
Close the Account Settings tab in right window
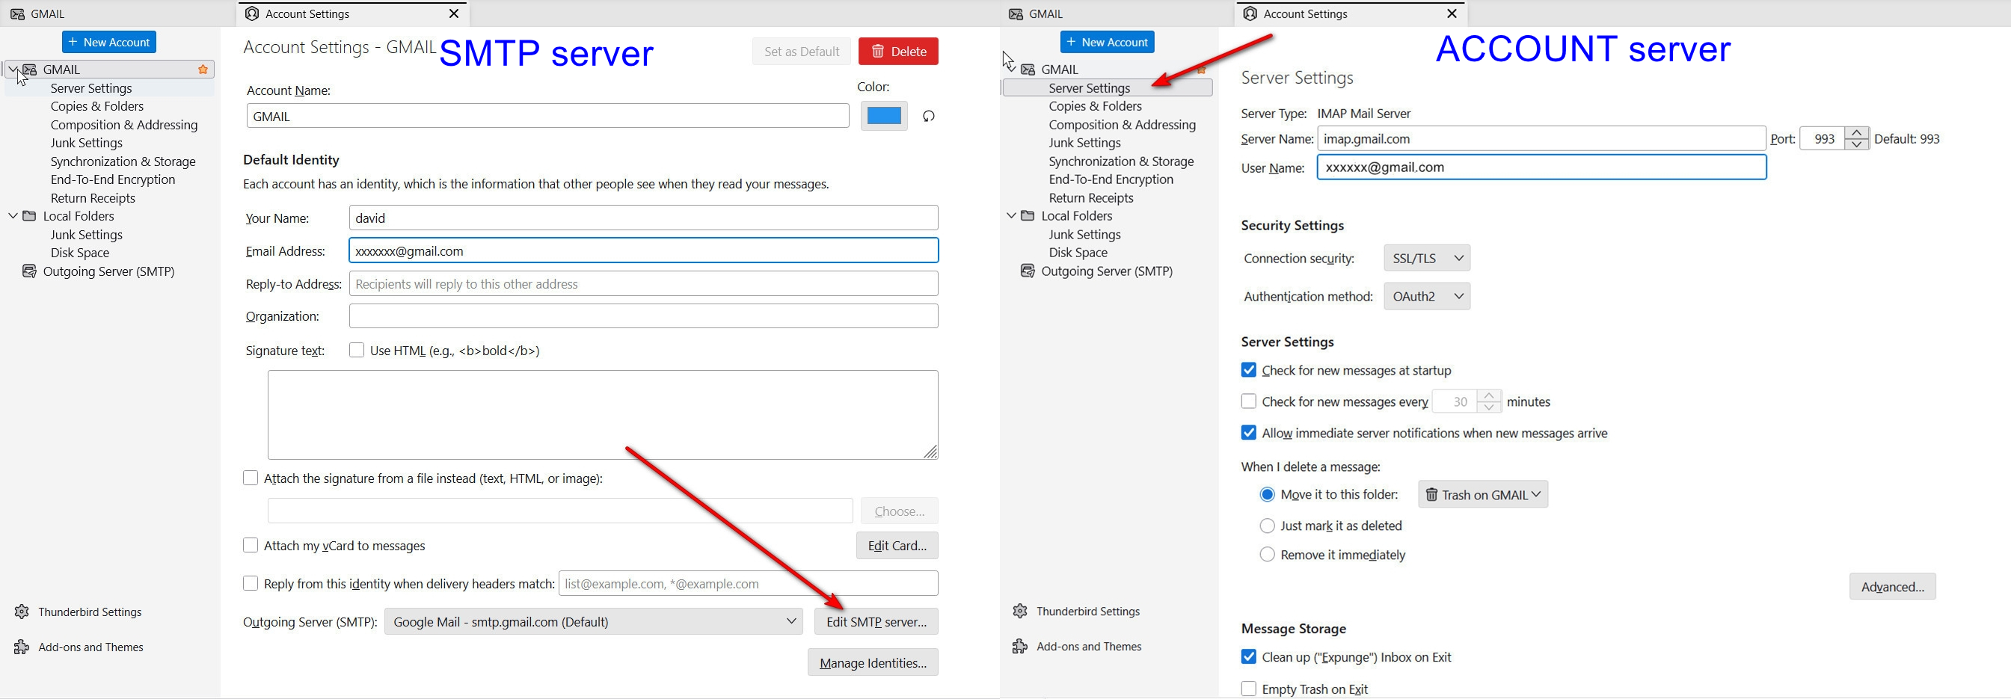tap(1452, 13)
